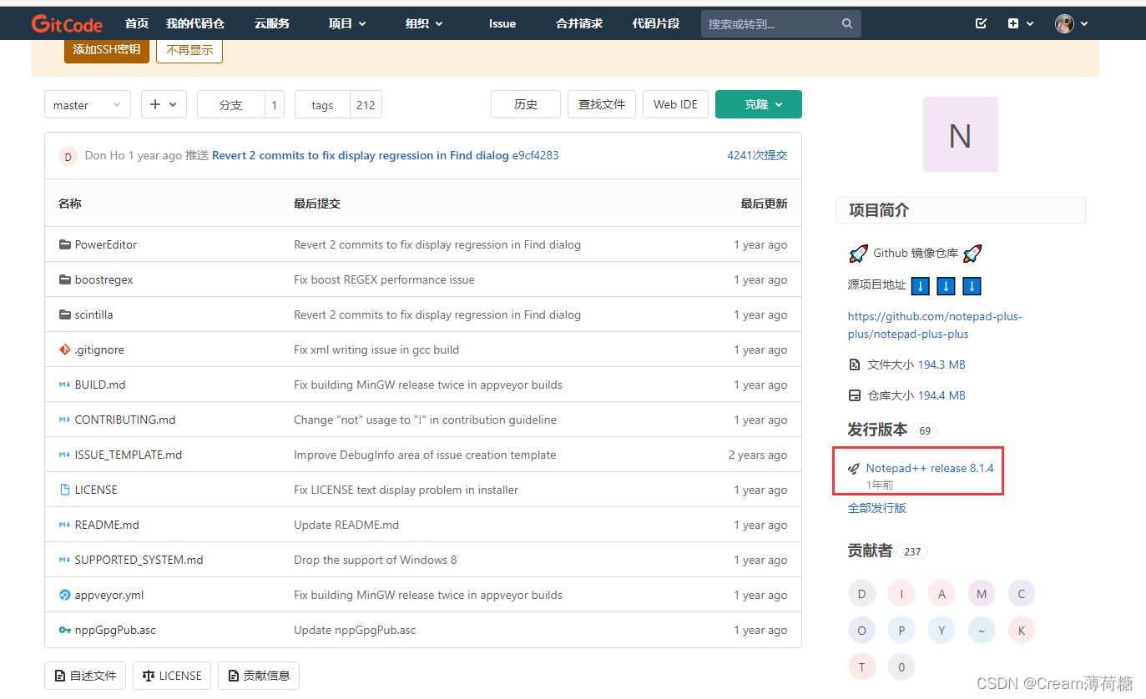This screenshot has width=1146, height=699.
Task: Click the .gitignore git file icon
Action: click(x=65, y=349)
